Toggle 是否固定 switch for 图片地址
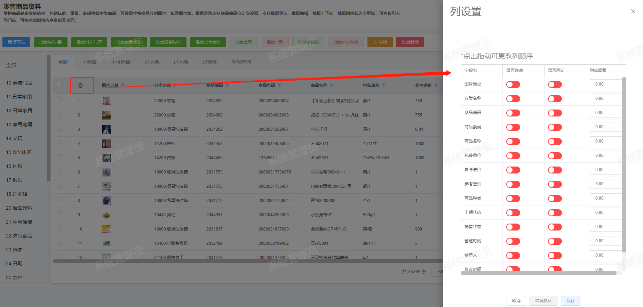 click(x=555, y=84)
